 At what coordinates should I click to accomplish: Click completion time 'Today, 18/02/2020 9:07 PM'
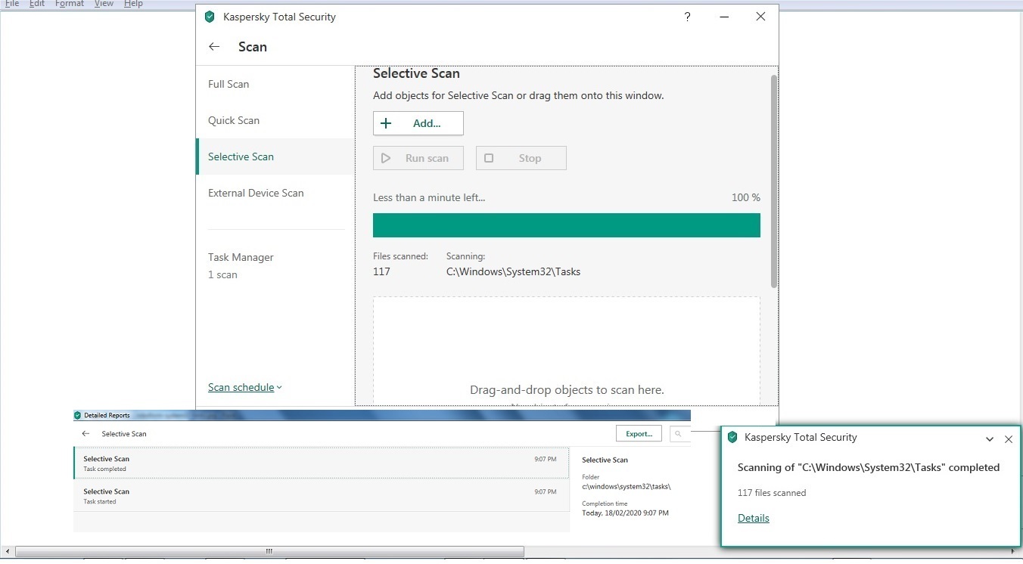point(625,513)
